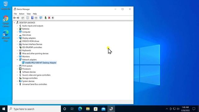
Task: Expand Sound, video and game controllers
Action: click(x=17, y=75)
